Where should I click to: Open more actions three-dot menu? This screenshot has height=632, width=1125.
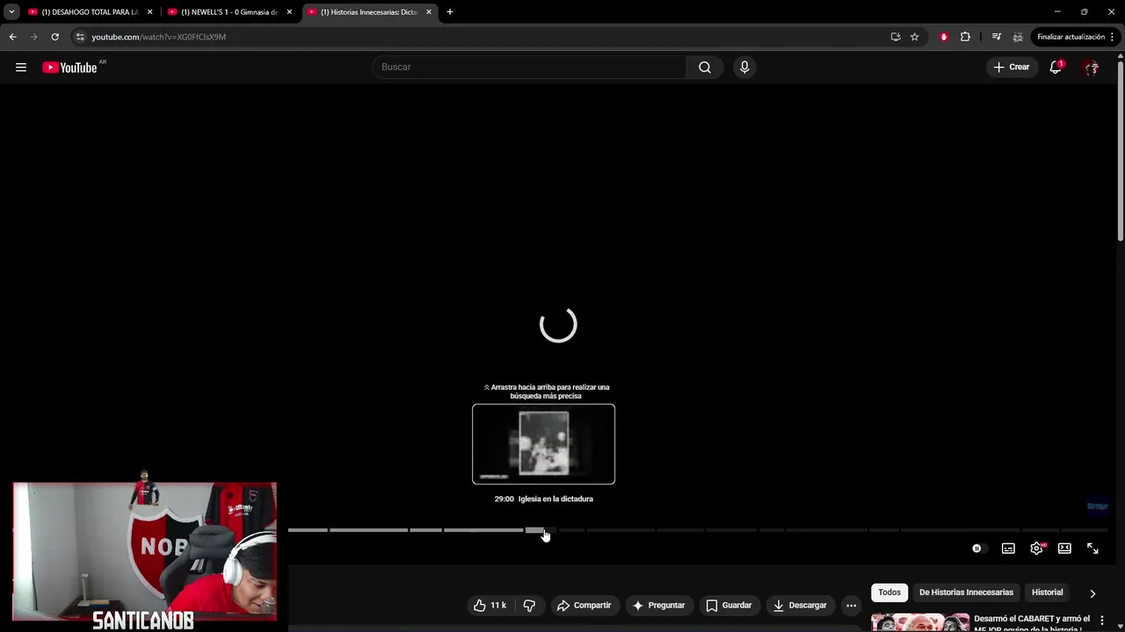[851, 606]
